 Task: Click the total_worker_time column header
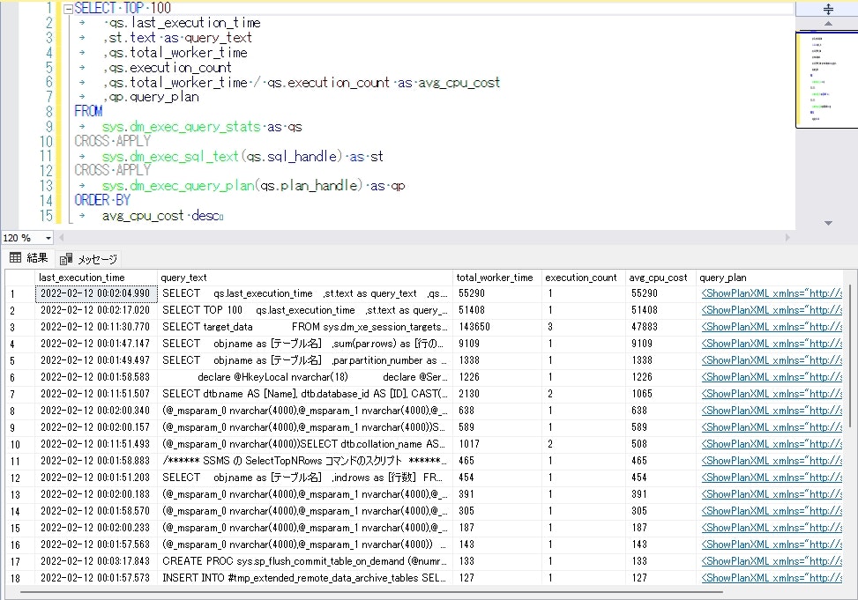tap(497, 278)
